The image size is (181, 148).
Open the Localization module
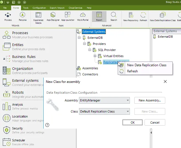(x=23, y=118)
